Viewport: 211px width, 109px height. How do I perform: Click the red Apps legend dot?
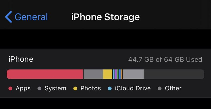pyautogui.click(x=10, y=89)
